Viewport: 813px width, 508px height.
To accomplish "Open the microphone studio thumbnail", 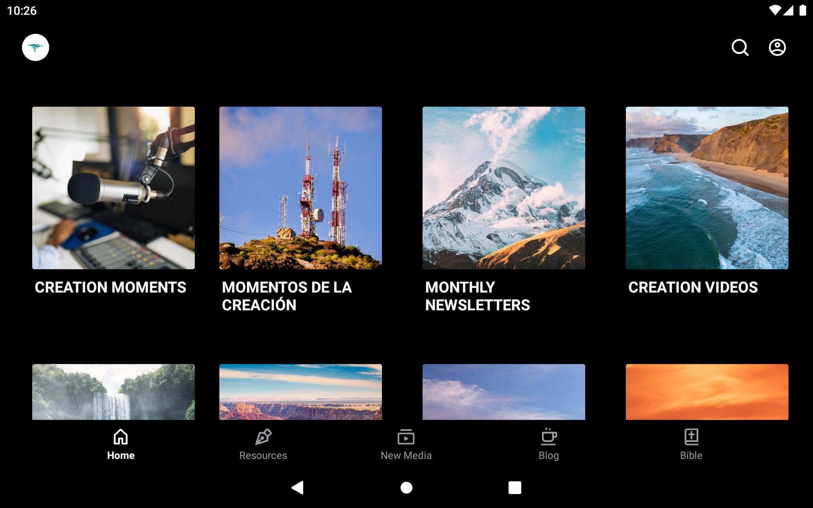I will tap(113, 188).
